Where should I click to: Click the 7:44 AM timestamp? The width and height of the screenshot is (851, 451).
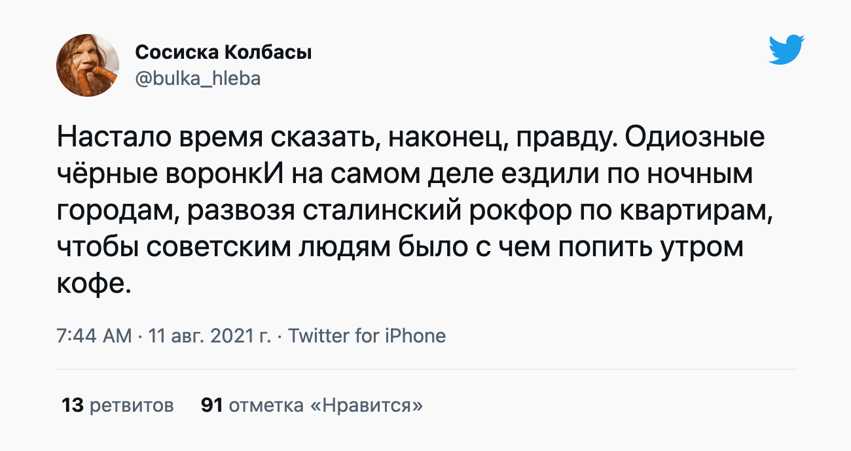[94, 336]
